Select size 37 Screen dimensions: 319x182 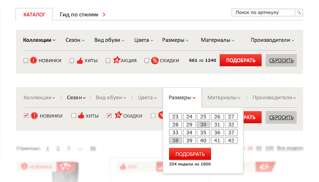pyautogui.click(x=231, y=132)
